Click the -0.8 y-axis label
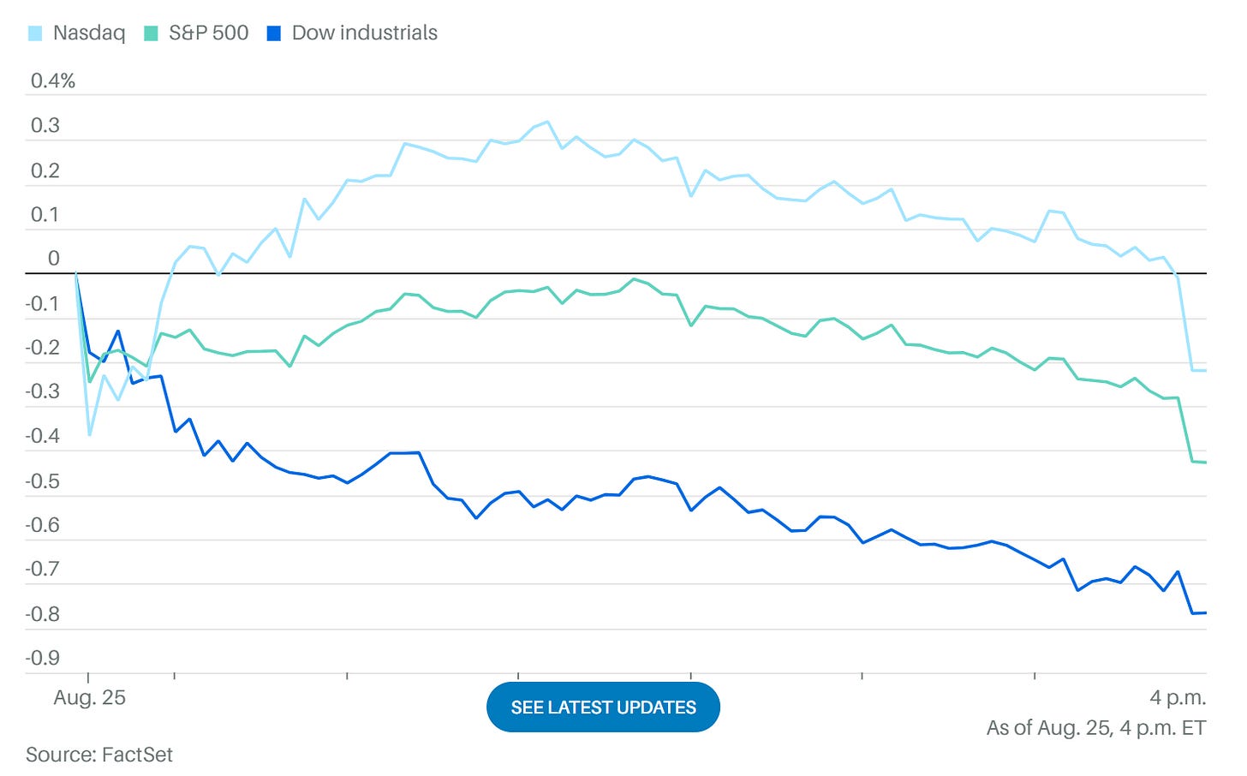The image size is (1247, 776). [x=43, y=614]
